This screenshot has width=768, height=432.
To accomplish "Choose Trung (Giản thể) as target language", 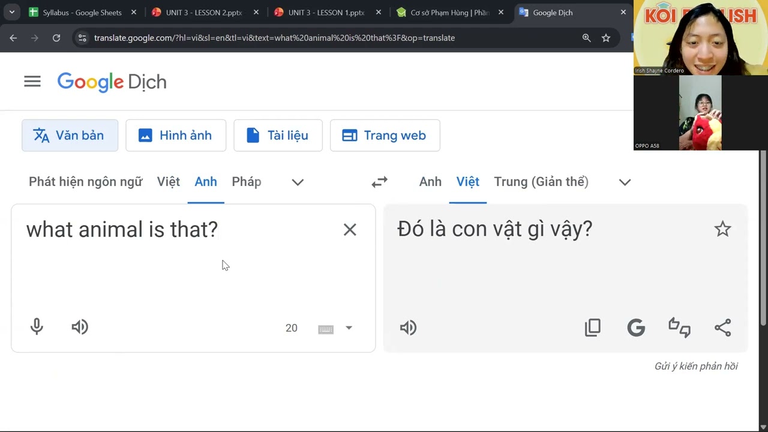I will point(541,182).
